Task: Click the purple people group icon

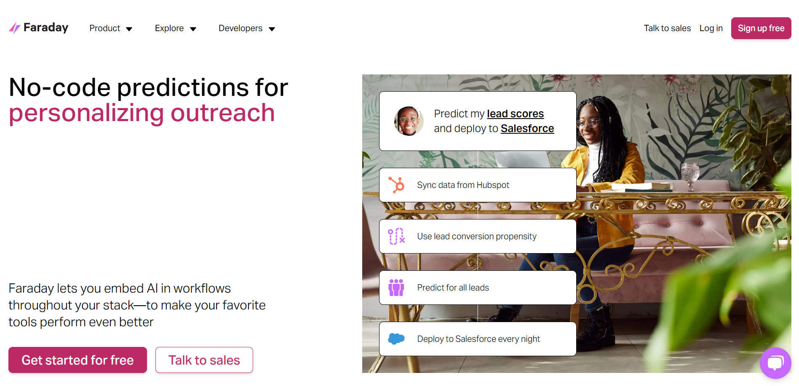Action: tap(396, 288)
